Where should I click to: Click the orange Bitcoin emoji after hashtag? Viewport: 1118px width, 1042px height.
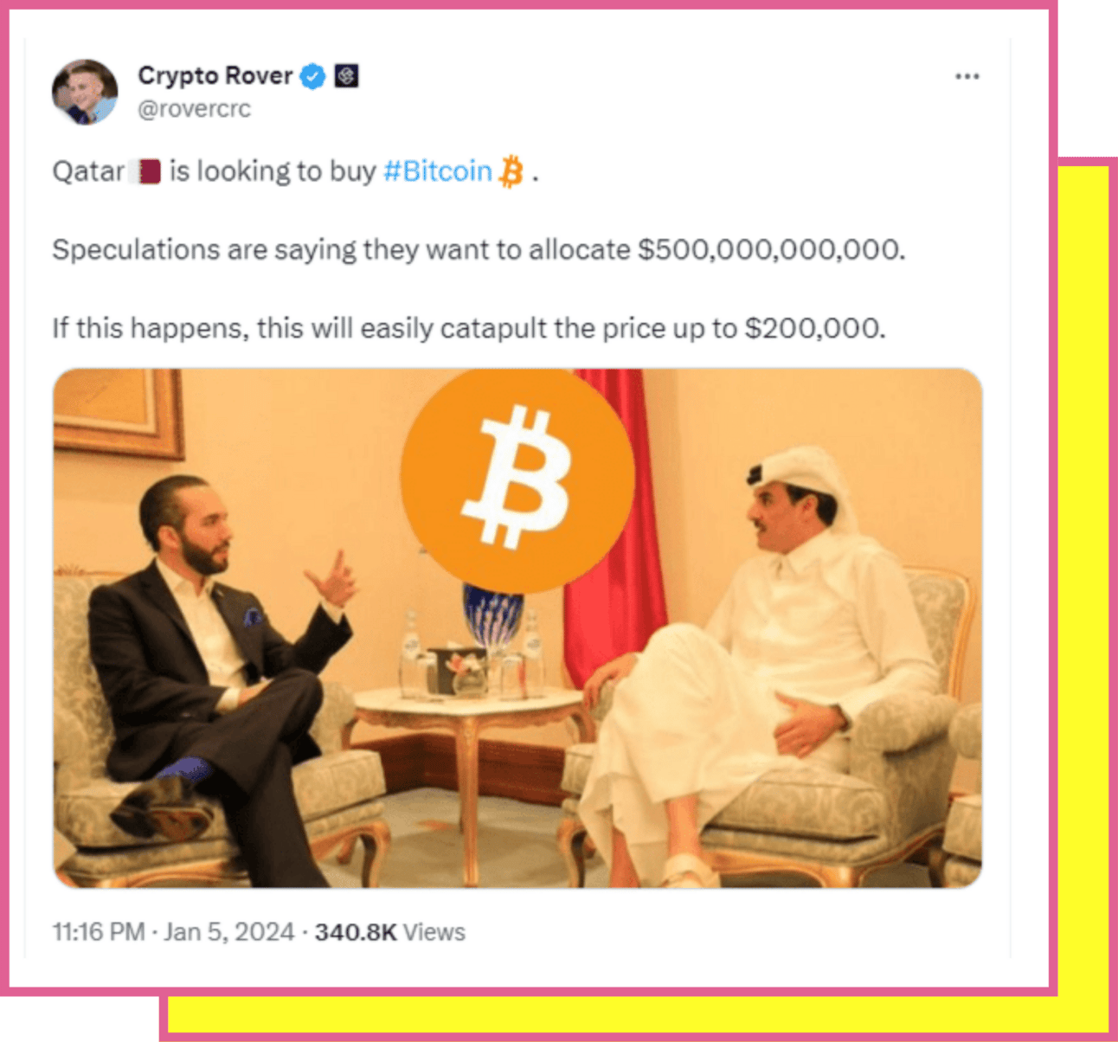(x=511, y=171)
